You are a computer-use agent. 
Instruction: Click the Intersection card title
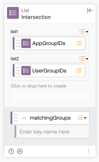click(x=36, y=17)
